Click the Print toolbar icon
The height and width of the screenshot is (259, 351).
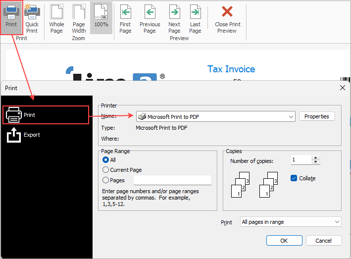coord(11,17)
